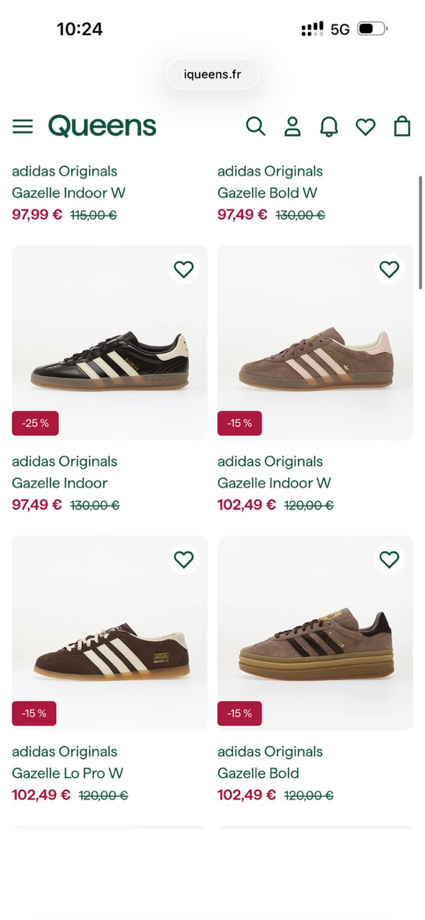Favorite the brown Gazelle Lo Pro W
This screenshot has height=920, width=425.
(184, 559)
